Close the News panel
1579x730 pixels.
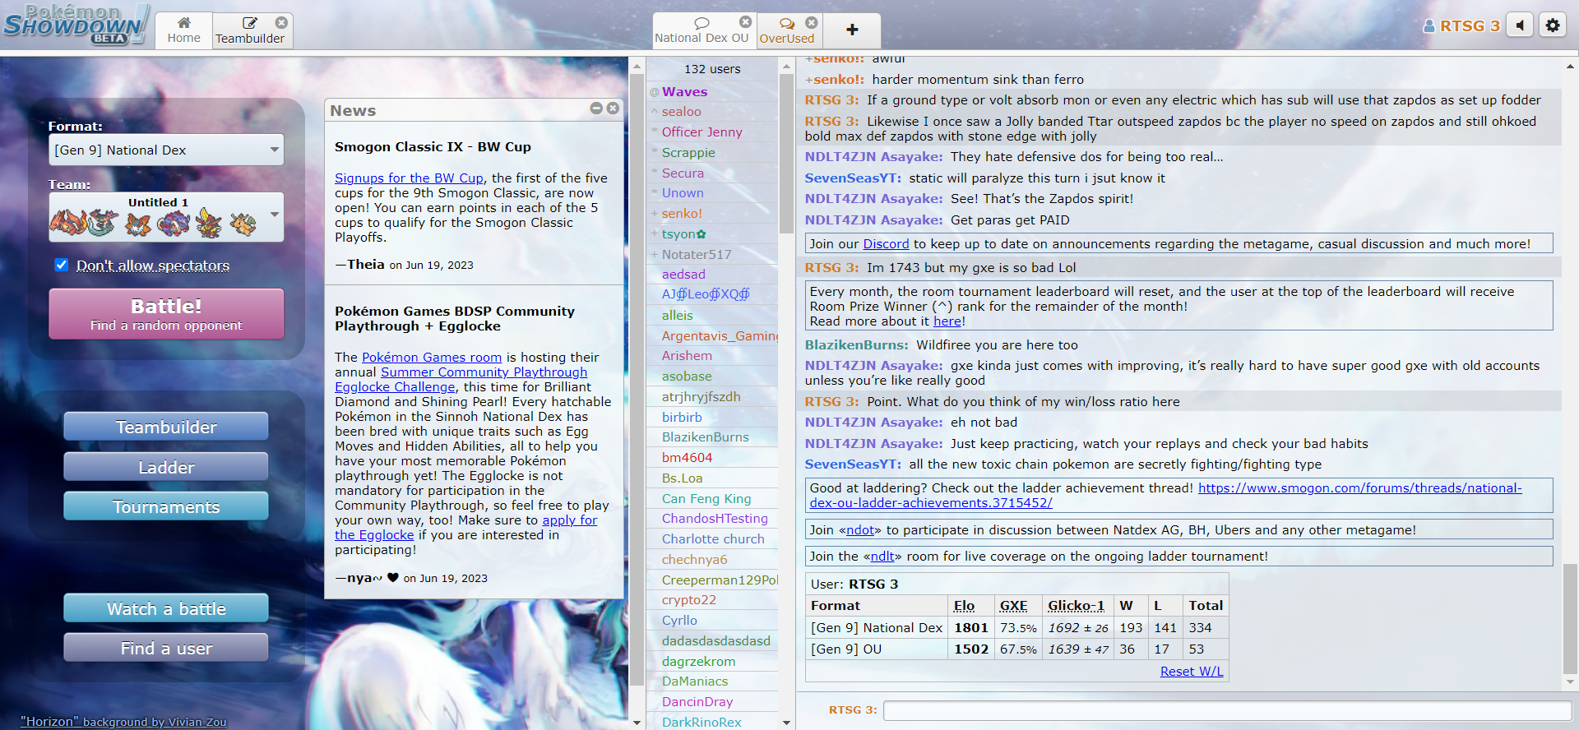click(613, 109)
